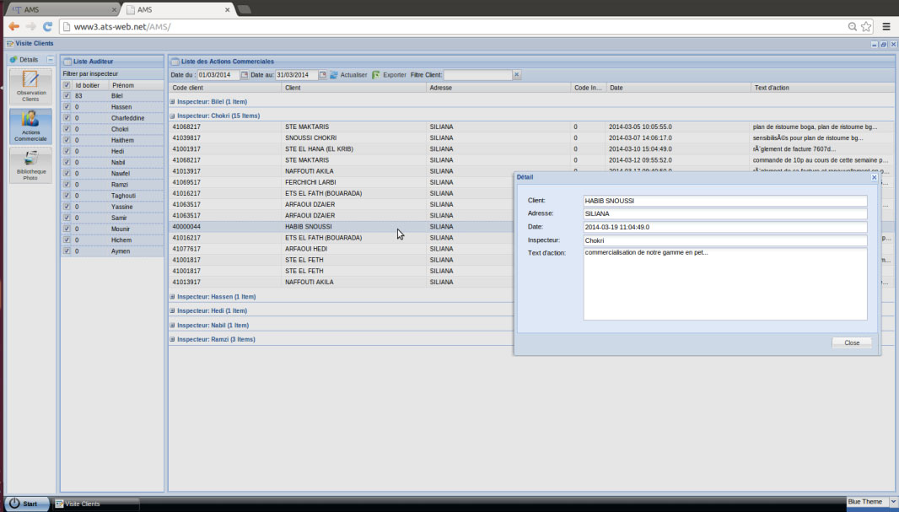Image resolution: width=899 pixels, height=512 pixels.
Task: Collapse the Inspecteur: Chokri group
Action: (172, 116)
